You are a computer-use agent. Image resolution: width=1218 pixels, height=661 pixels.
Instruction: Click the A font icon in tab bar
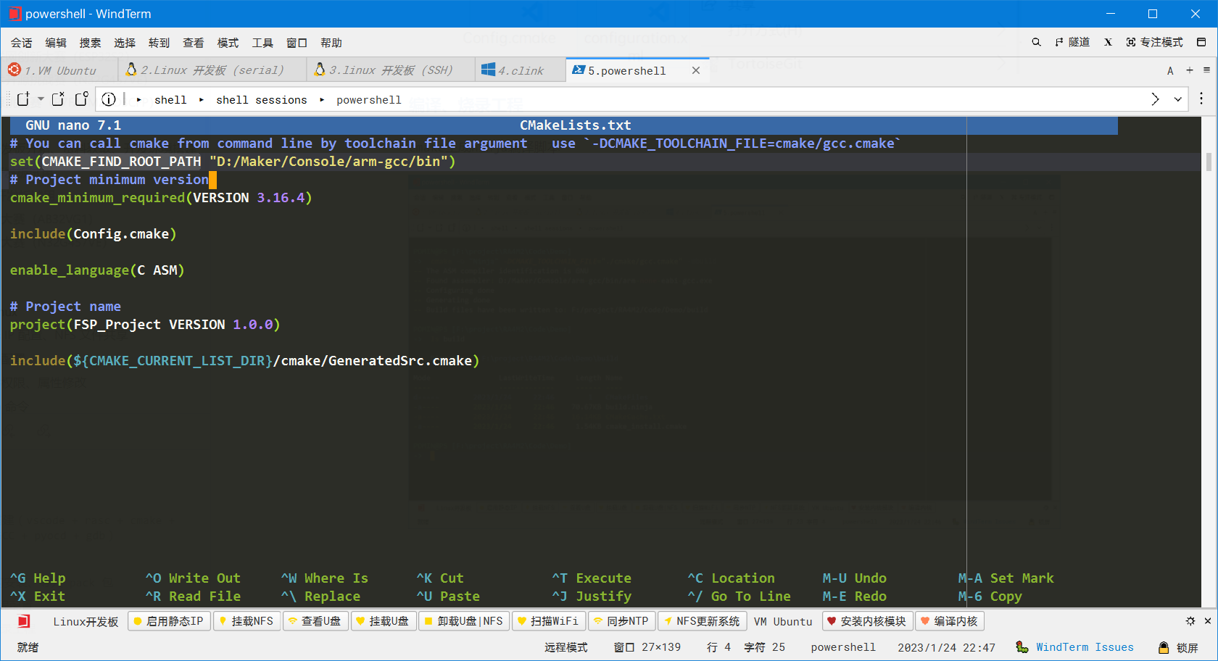(1170, 70)
